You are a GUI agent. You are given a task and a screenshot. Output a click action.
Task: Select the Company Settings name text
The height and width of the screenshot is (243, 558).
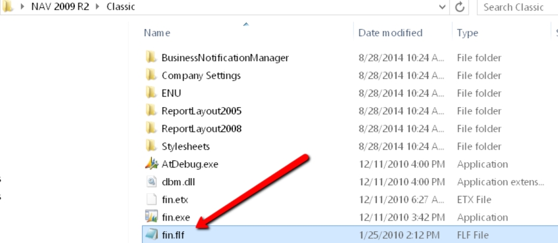pyautogui.click(x=201, y=76)
